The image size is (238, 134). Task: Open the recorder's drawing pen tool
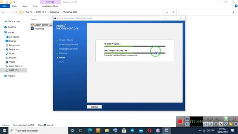[x=226, y=124]
